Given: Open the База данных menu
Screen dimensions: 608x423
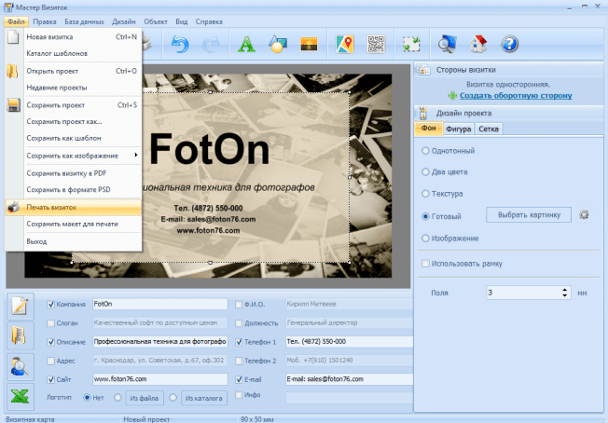Looking at the screenshot, I should point(84,21).
